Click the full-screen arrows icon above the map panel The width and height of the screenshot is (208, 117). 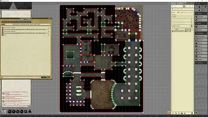pos(169,3)
